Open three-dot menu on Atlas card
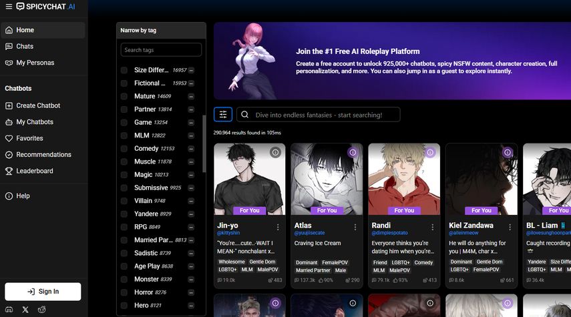 point(355,227)
